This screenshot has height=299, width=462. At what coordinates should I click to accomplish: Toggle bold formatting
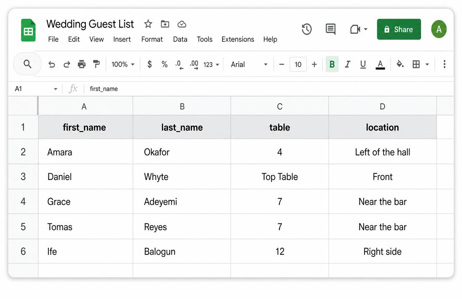click(332, 64)
